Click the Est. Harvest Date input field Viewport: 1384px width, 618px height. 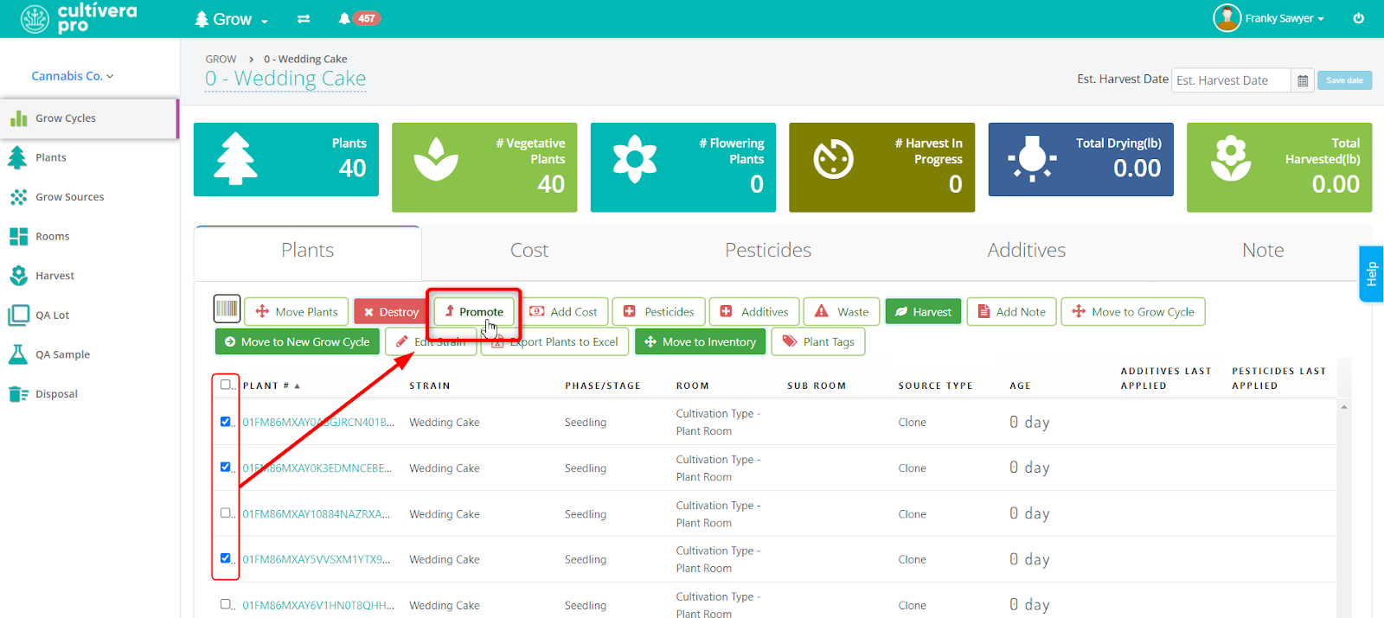1231,80
